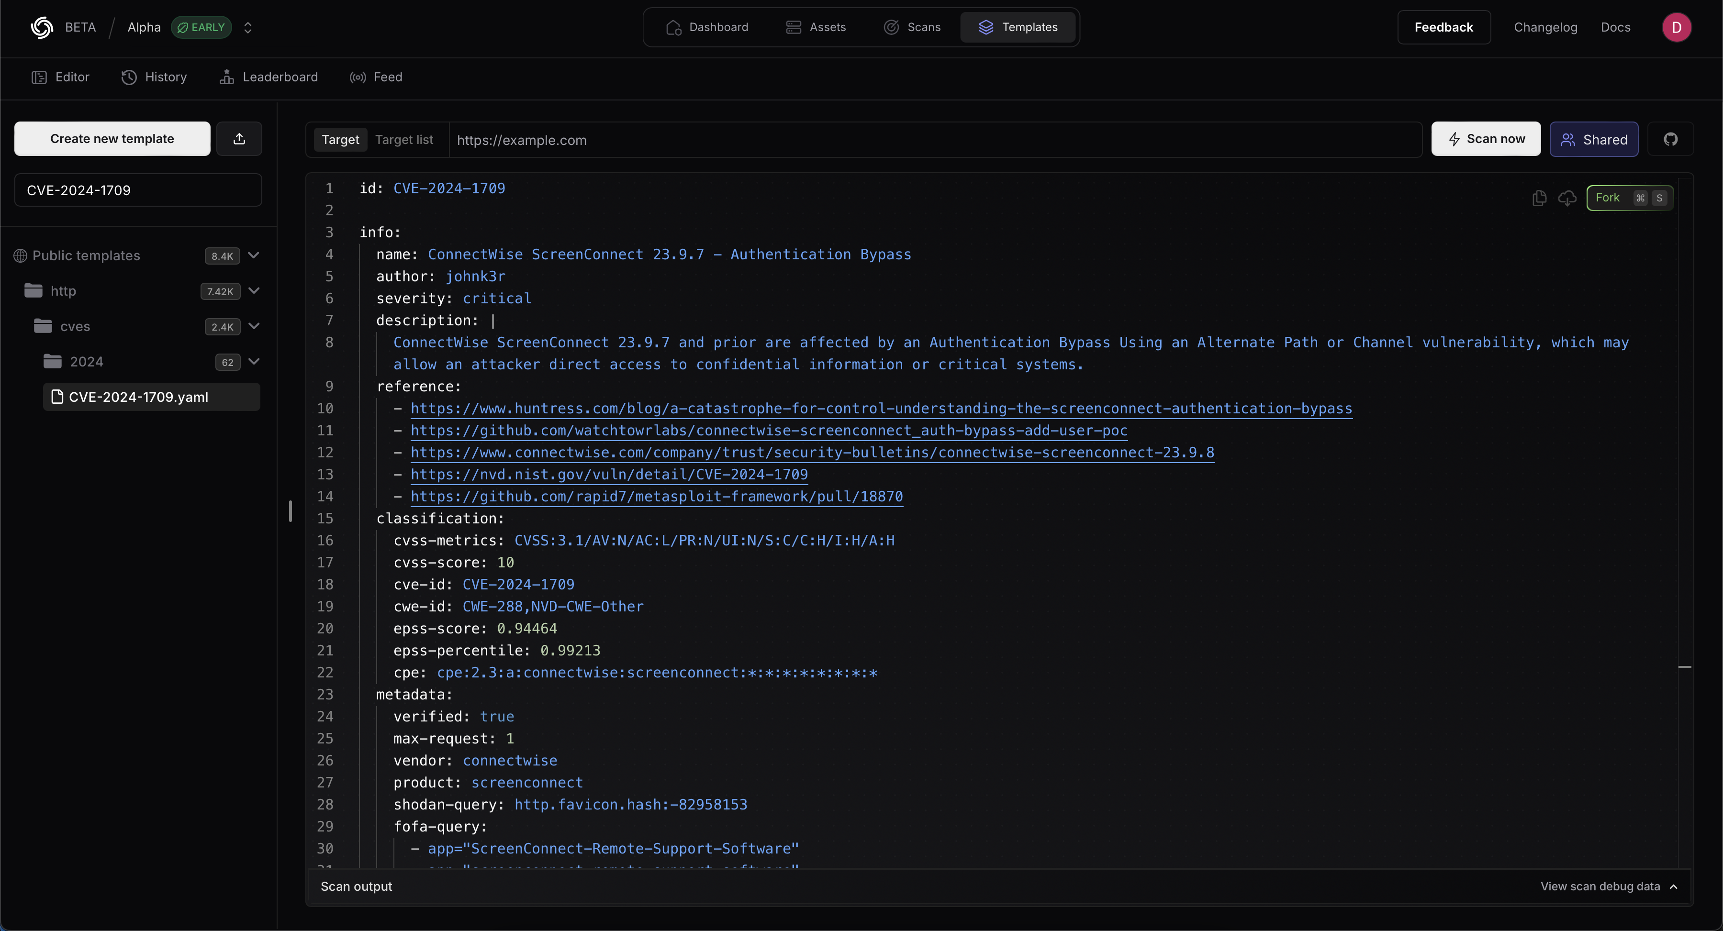Expand View scan debug data
Screen dimensions: 1723x931
[1609, 886]
